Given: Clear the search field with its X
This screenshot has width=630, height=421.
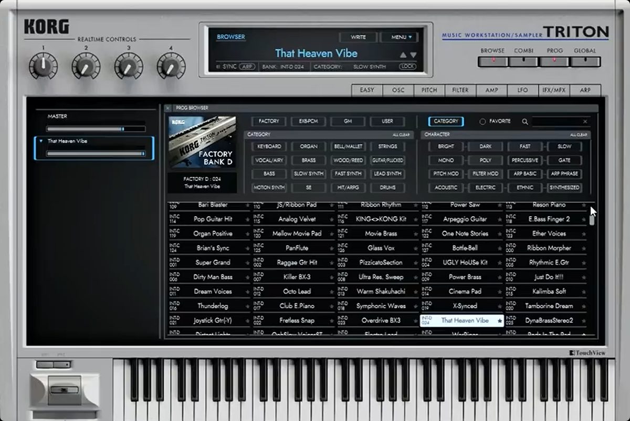Looking at the screenshot, I should 585,122.
